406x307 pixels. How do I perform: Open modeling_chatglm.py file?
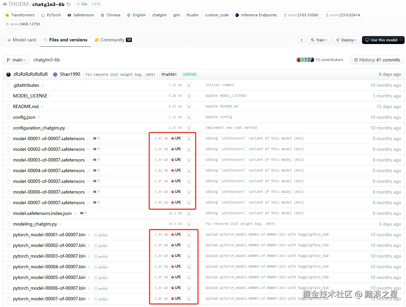click(x=35, y=224)
